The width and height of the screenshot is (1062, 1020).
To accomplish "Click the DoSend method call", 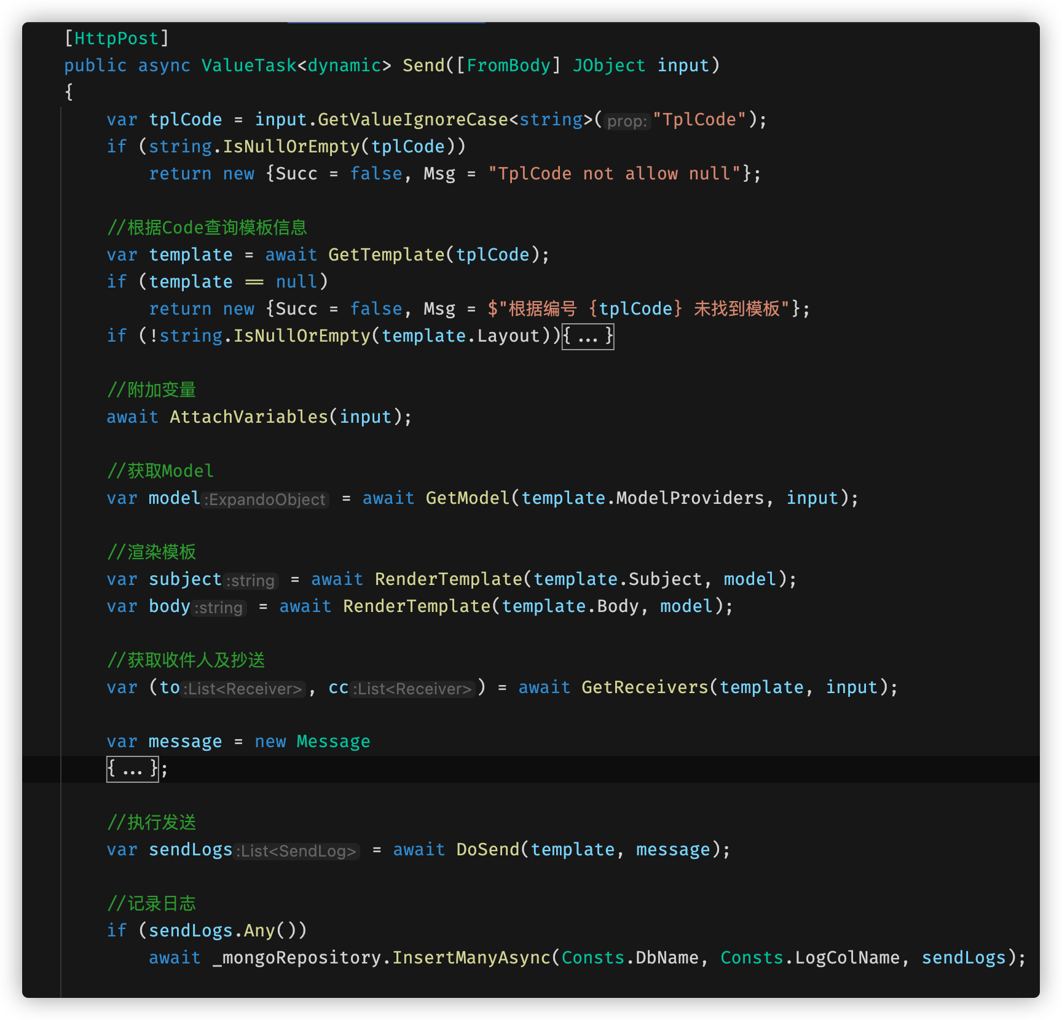I will 488,850.
